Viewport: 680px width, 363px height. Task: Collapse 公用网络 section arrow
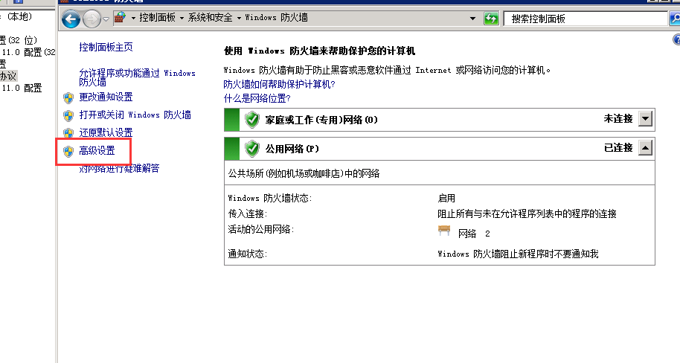tap(645, 148)
